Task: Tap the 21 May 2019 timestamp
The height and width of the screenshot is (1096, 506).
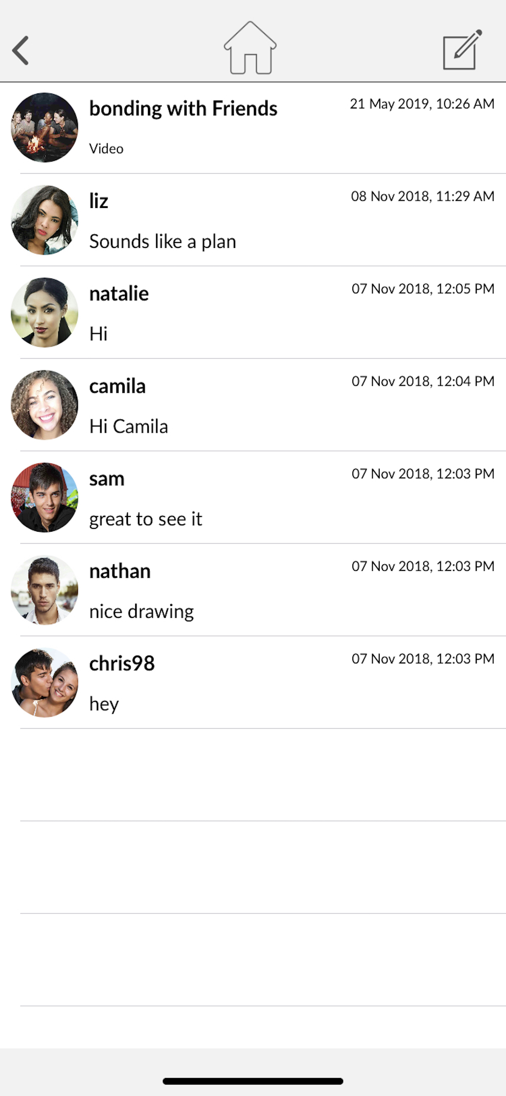Action: click(x=422, y=104)
